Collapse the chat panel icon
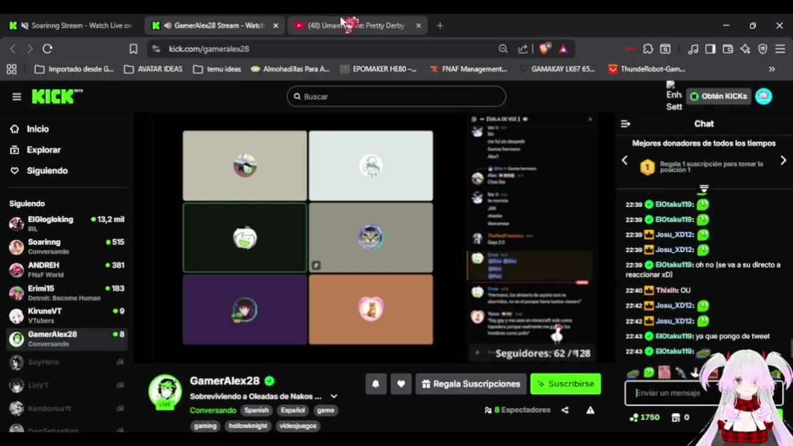This screenshot has height=446, width=793. click(626, 124)
